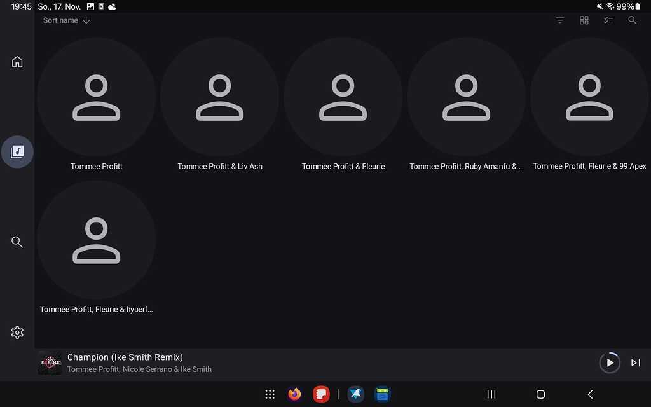Screen dimensions: 651x407
Task: Open the album art in the mini player
Action: pos(49,362)
